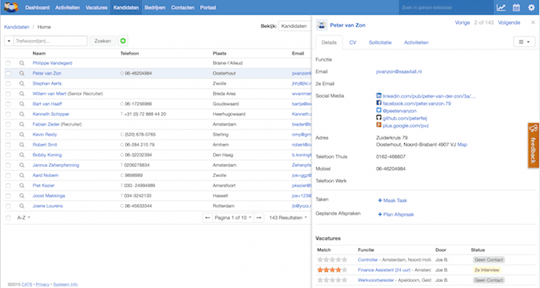
Task: Click the global database search field
Action: [446, 8]
